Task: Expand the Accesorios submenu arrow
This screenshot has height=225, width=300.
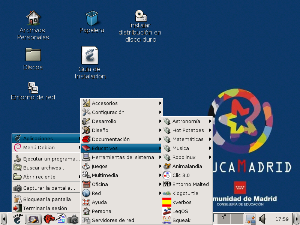Action: [x=160, y=103]
